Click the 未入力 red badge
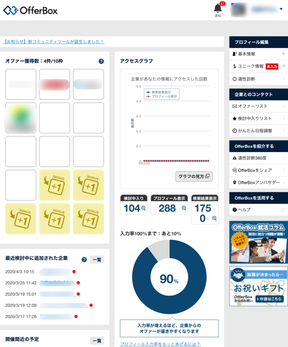The height and width of the screenshot is (347, 288). (272, 66)
